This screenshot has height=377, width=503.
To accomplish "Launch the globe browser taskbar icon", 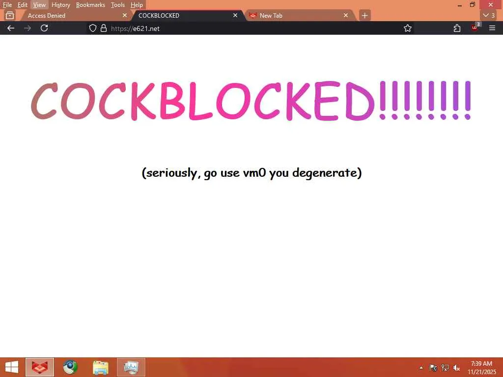I will click(x=70, y=367).
